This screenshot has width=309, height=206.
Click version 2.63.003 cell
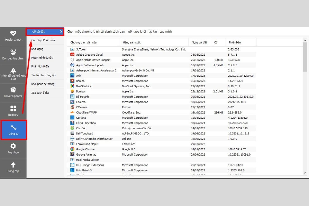(x=234, y=49)
